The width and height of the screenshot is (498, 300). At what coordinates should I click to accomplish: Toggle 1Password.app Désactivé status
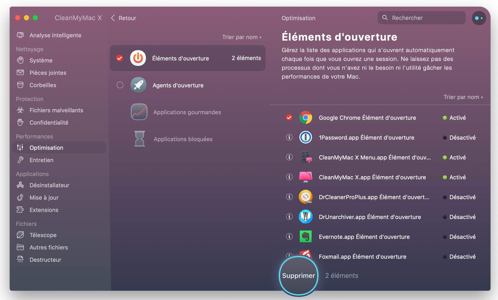[x=459, y=138]
